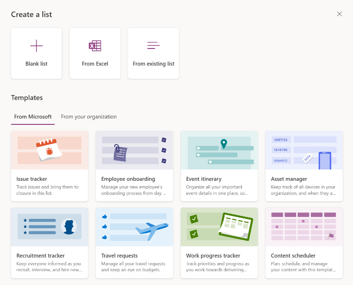
Task: Click the lines icon for existing list
Action: tap(153, 45)
